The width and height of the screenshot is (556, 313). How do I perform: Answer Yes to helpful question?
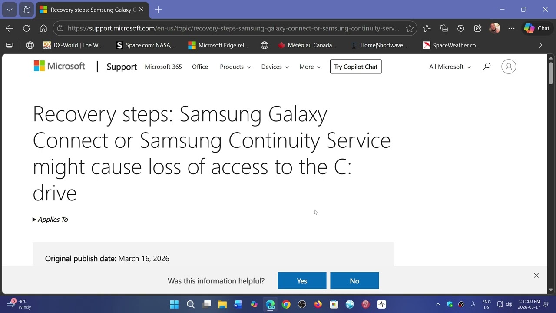coord(302,281)
